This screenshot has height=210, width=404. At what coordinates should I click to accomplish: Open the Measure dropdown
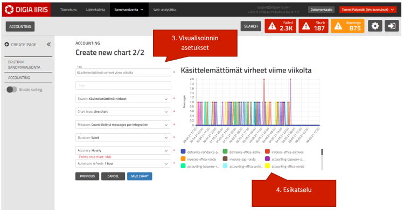pyautogui.click(x=123, y=125)
